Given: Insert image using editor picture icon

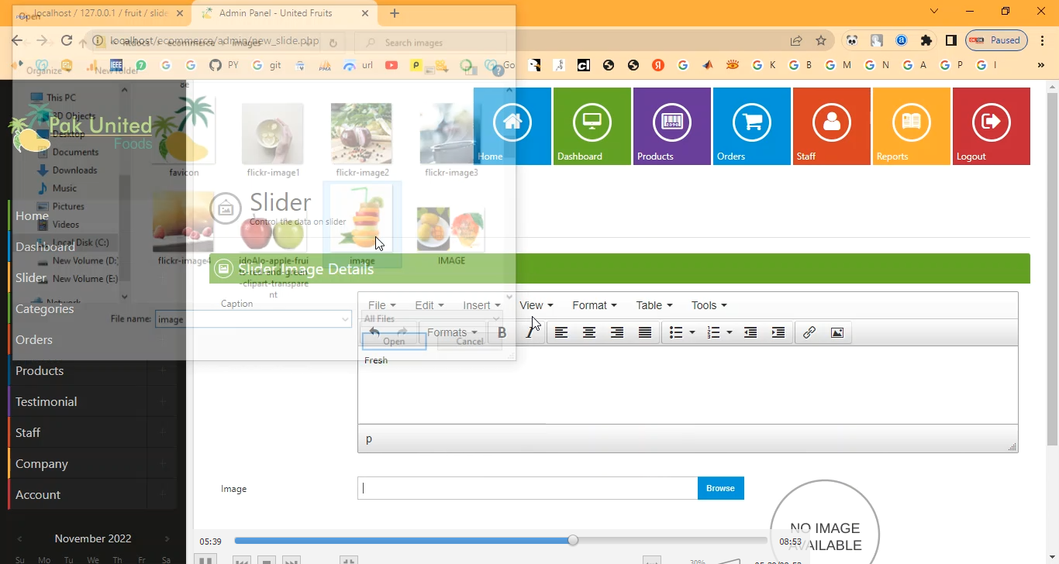Looking at the screenshot, I should tap(837, 332).
